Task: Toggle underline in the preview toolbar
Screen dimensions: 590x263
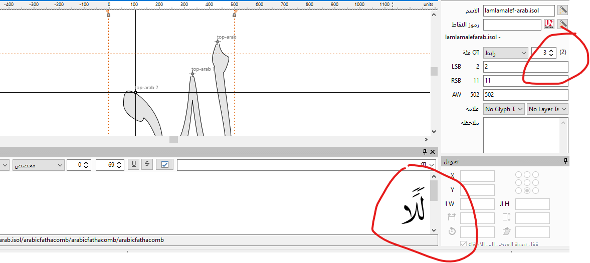Action: click(134, 164)
